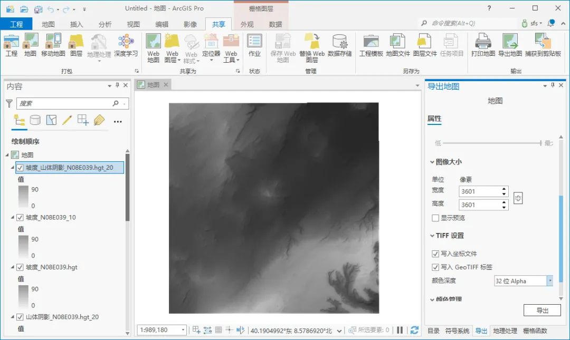The image size is (570, 340).
Task: Open the 栅格函数 pane tab
Action: (535, 331)
